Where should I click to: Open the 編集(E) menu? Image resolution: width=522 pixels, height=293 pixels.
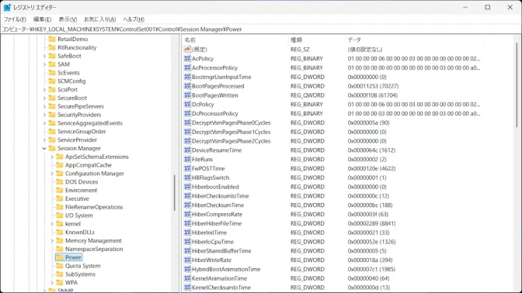tap(42, 19)
